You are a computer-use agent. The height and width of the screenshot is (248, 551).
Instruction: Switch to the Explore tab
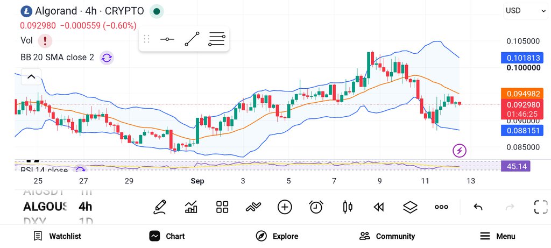pos(277,236)
